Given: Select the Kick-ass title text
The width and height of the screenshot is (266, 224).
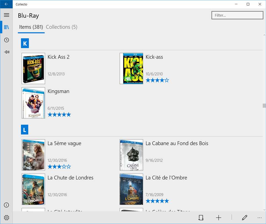Looking at the screenshot, I should click(x=154, y=57).
